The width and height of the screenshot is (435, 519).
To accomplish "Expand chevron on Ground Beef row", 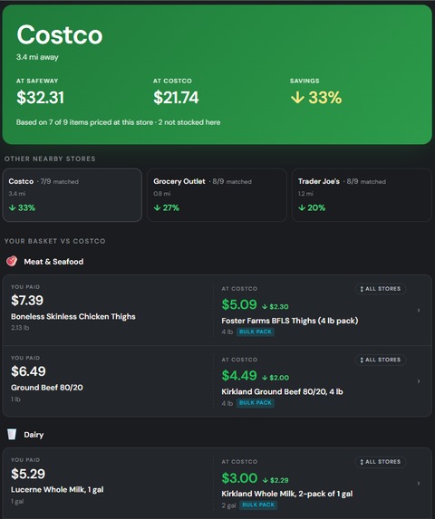I will 419,381.
